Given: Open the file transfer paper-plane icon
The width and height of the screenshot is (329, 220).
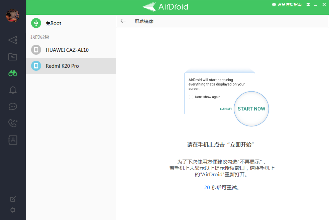Looking at the screenshot, I should pos(13,40).
